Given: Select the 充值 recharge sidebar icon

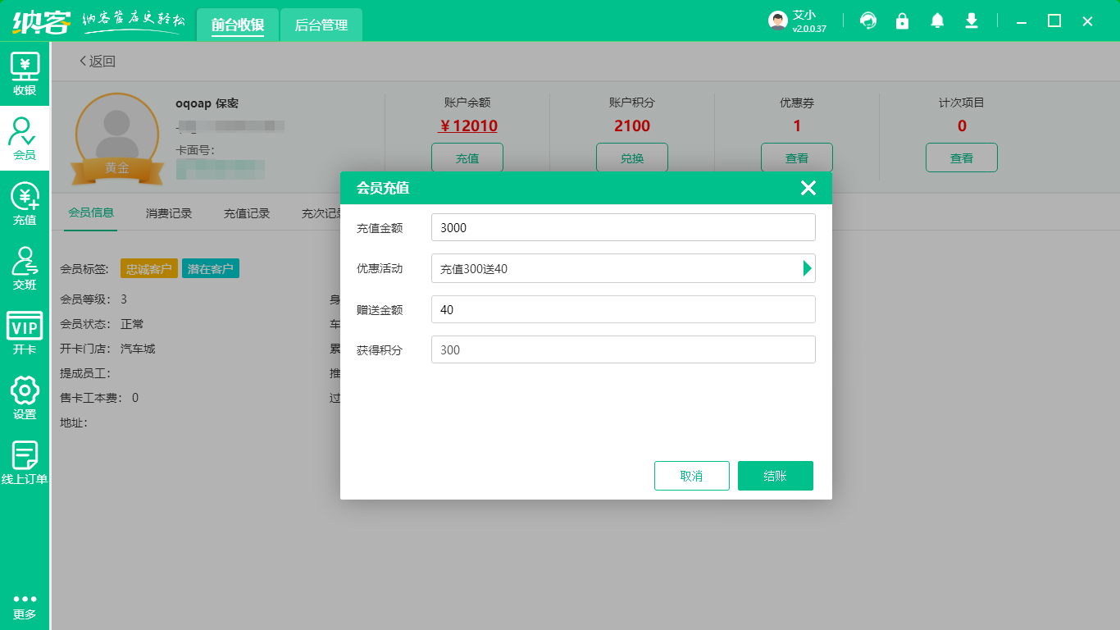Looking at the screenshot, I should click(x=25, y=203).
